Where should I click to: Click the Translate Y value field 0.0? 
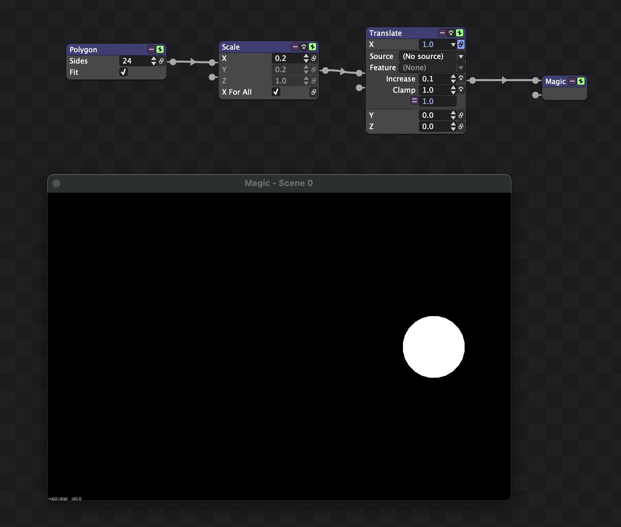(434, 115)
